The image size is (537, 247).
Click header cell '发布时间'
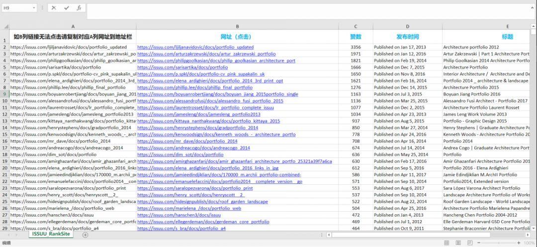(x=408, y=37)
